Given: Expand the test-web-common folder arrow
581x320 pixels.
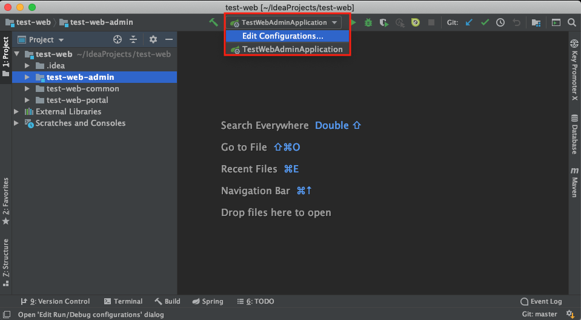Looking at the screenshot, I should [x=27, y=88].
